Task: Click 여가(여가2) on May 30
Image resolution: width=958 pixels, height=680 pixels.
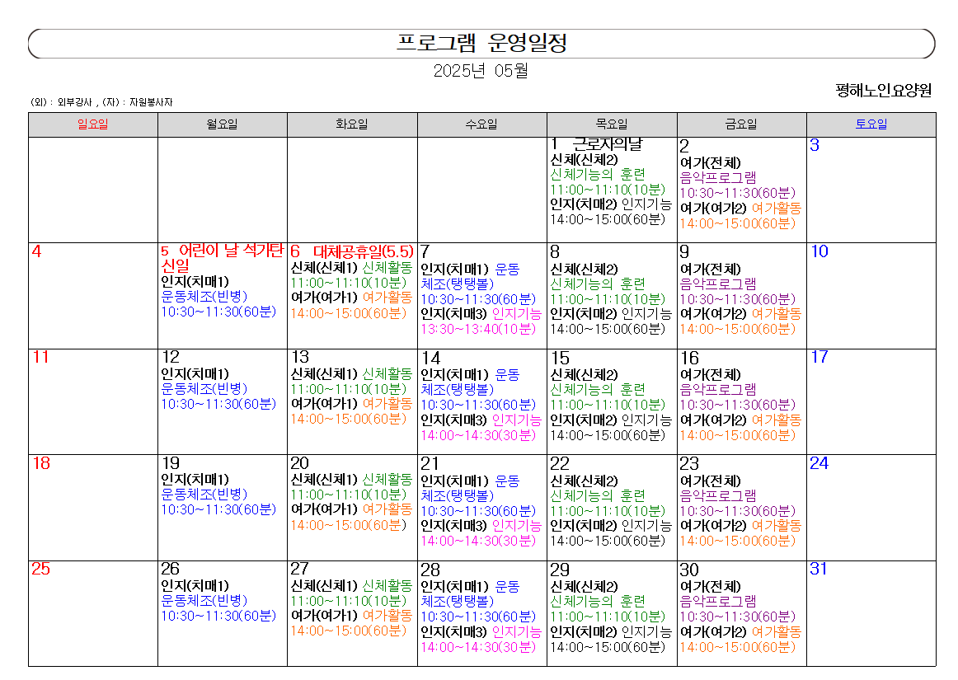Action: (714, 631)
